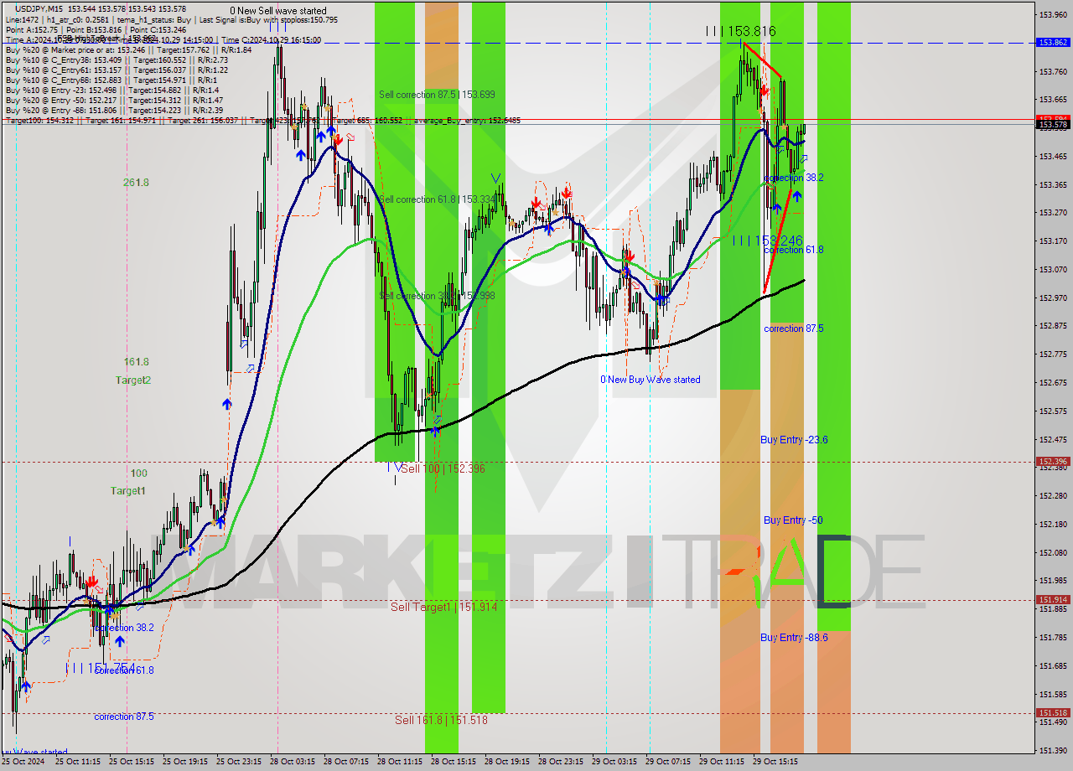This screenshot has width=1073, height=771.
Task: Click the 153.862 price tag on axis
Action: pyautogui.click(x=1053, y=42)
